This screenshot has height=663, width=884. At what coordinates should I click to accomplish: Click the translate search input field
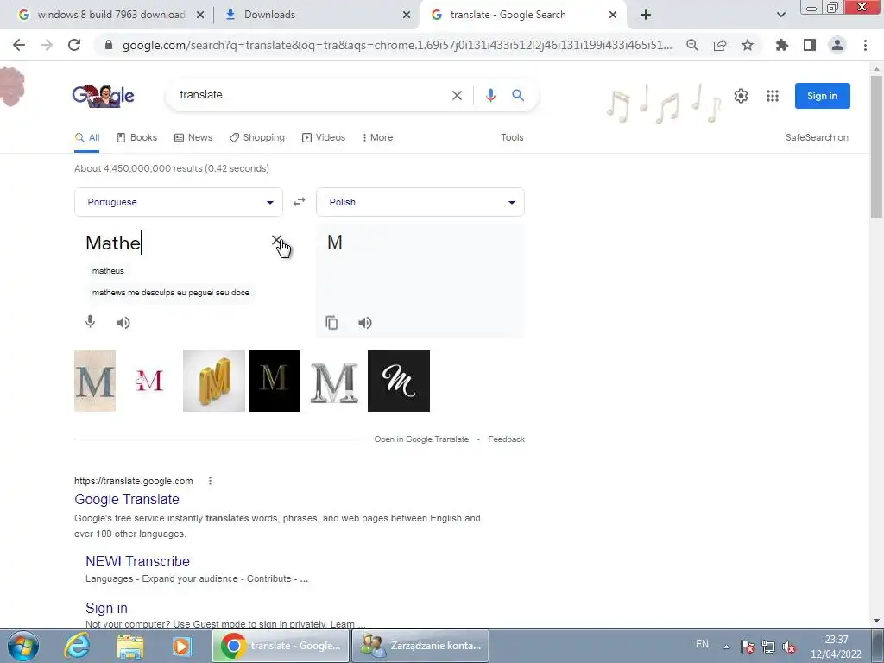[x=310, y=95]
